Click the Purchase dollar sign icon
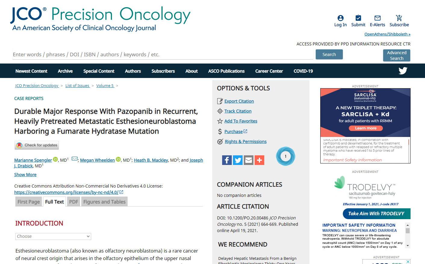Viewport: 425px width, 264px height. click(x=220, y=132)
